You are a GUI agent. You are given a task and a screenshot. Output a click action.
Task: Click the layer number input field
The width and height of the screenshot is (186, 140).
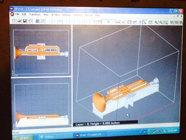tap(108, 22)
